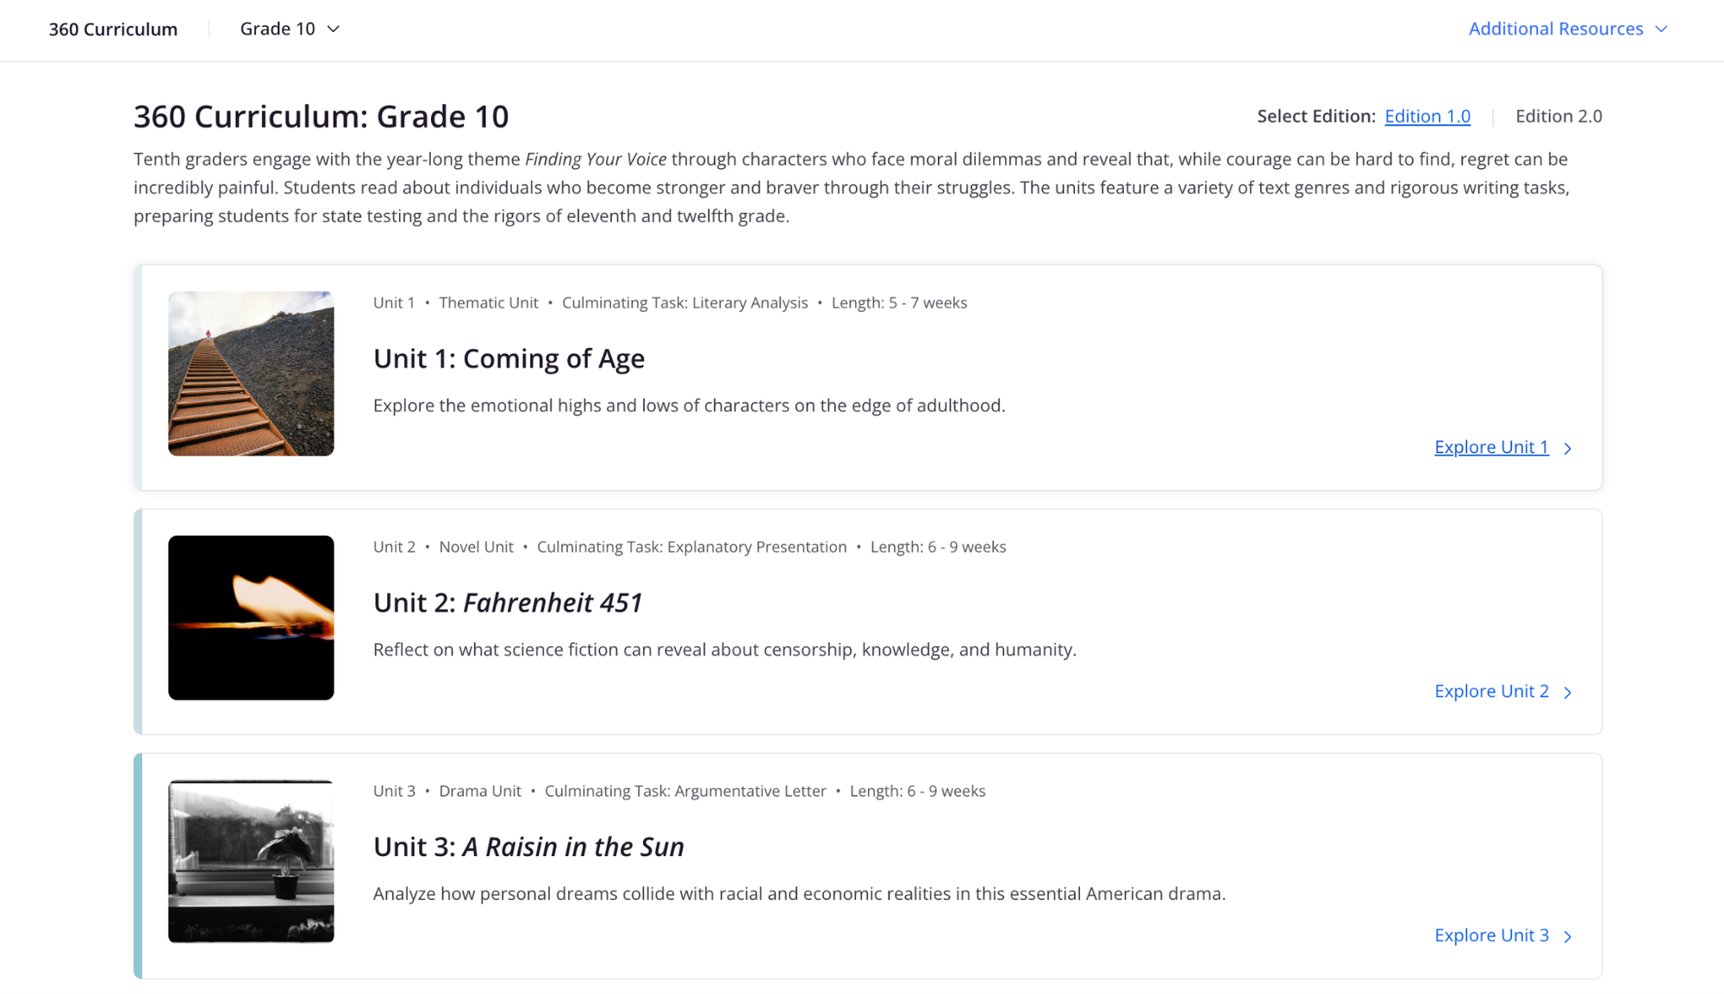Open Explore Unit 2

coord(1491,691)
